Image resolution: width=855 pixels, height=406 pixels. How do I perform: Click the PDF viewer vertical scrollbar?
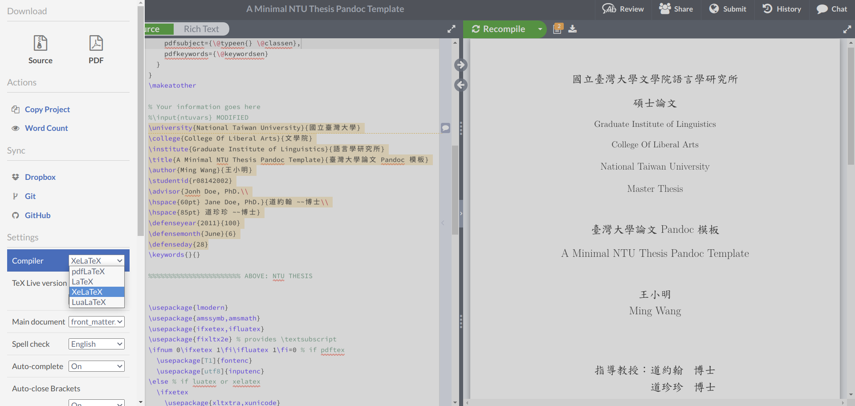[x=851, y=106]
